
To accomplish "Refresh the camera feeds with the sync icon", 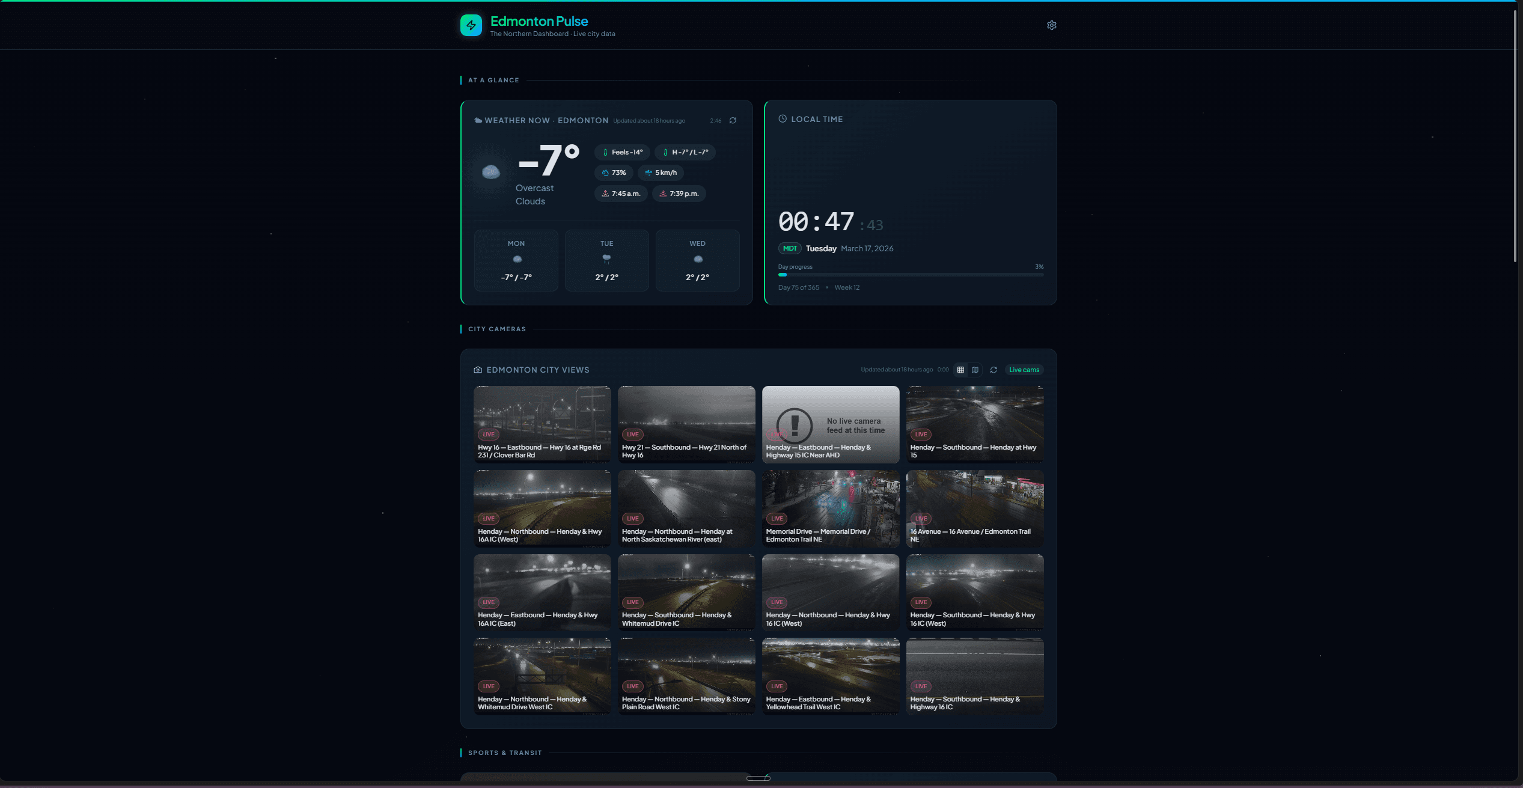I will [993, 370].
